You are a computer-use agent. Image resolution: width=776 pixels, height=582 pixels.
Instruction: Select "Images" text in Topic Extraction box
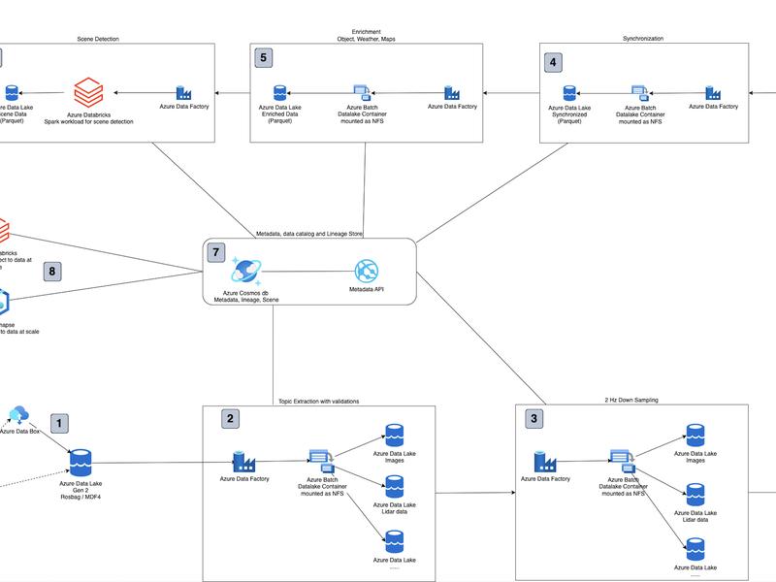coord(395,460)
